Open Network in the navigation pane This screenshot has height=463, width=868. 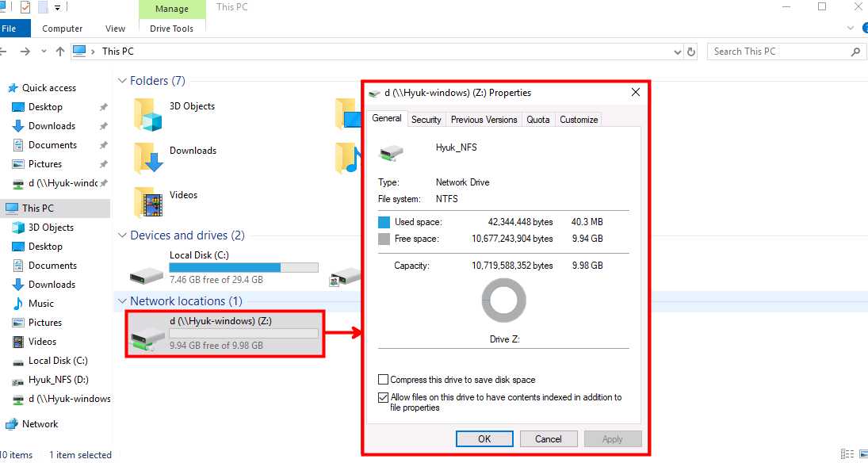(40, 424)
